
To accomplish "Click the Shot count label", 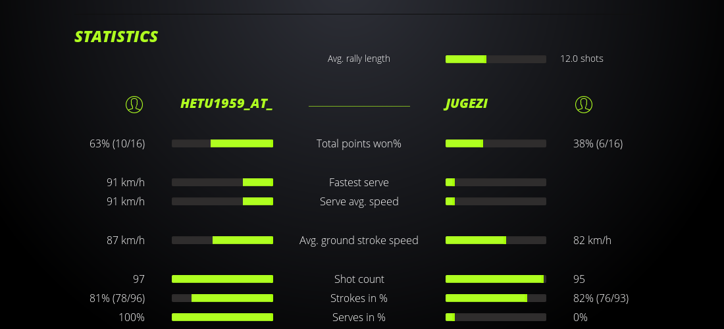I will (x=359, y=279).
